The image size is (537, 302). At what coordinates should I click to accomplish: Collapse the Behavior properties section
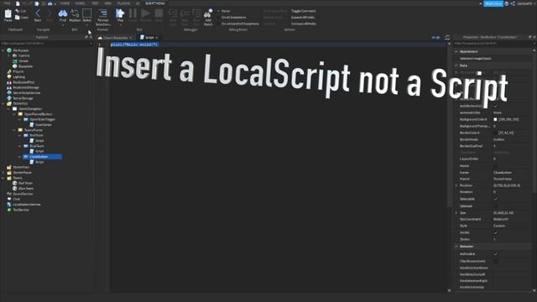pyautogui.click(x=456, y=247)
